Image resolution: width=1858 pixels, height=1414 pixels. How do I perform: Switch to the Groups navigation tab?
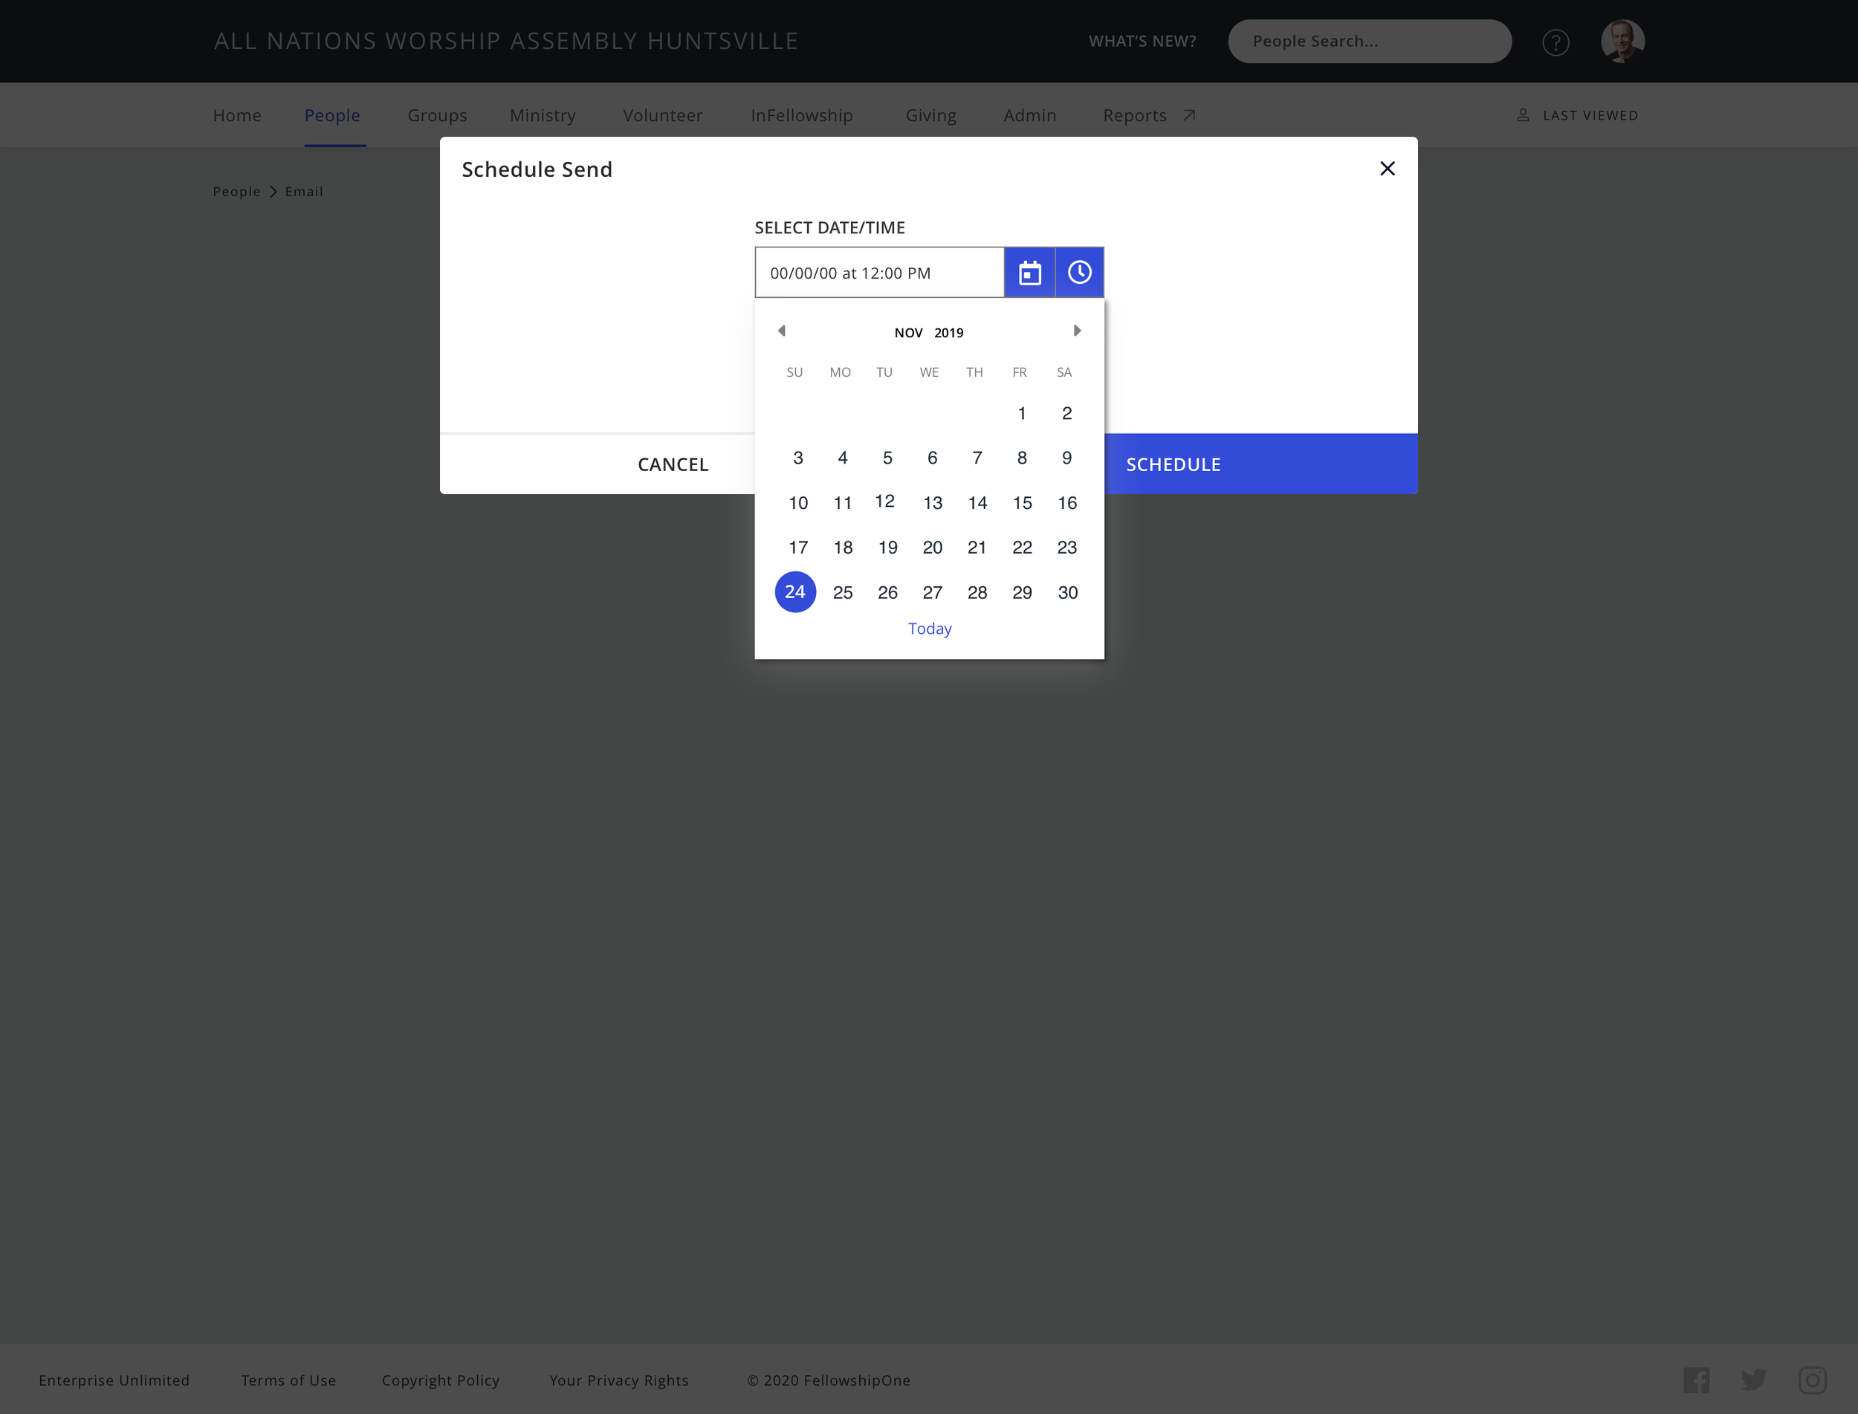pyautogui.click(x=437, y=115)
